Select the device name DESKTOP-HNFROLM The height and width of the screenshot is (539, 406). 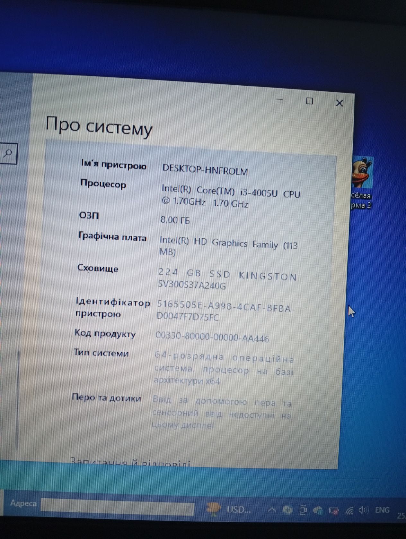point(205,170)
